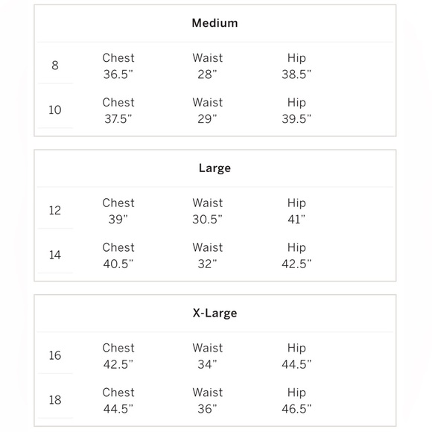Click the 38.5" hip measurement
Viewport: 432px width, 432px height.
296,74
